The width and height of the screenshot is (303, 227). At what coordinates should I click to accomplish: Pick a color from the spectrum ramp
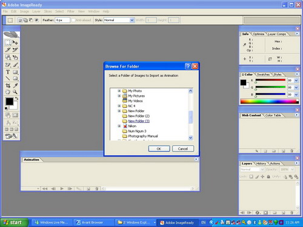pyautogui.click(x=270, y=102)
